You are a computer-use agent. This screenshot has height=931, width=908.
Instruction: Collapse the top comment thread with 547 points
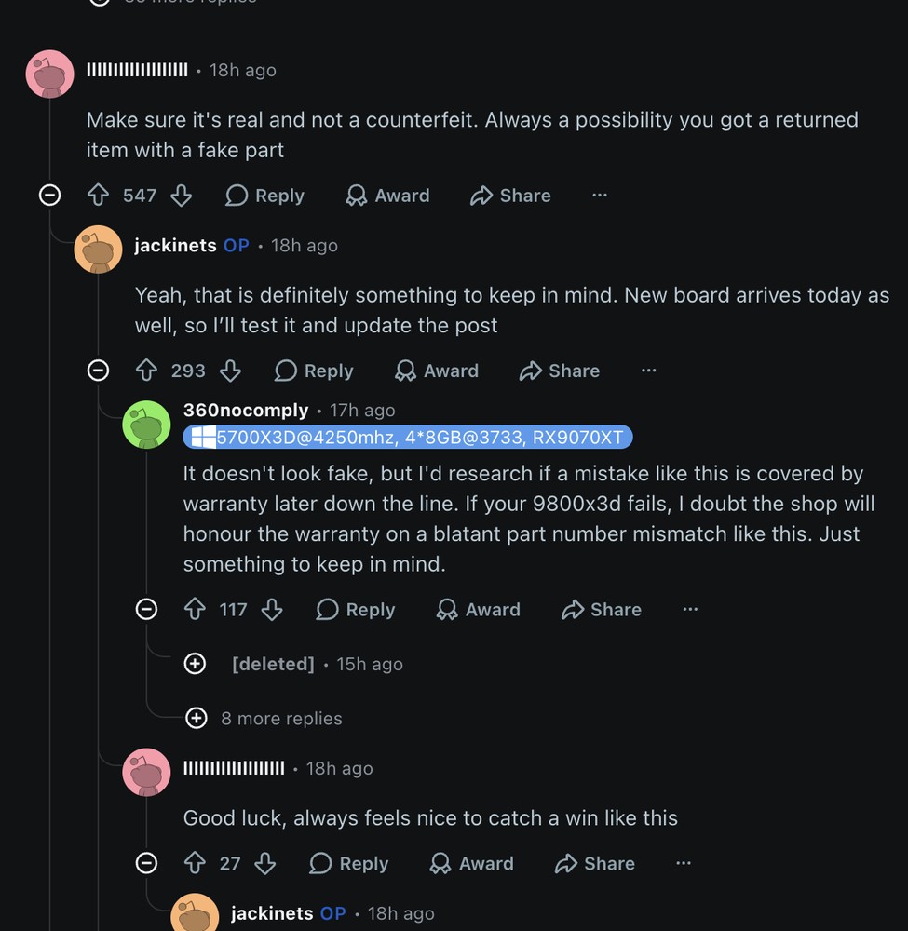pos(50,195)
